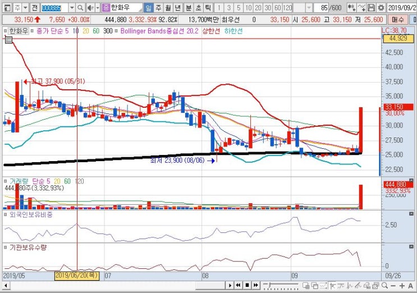Screen dimensions: 417x293
Task: Toggle the Bollinger Bands indicator marker
Action: [116, 31]
